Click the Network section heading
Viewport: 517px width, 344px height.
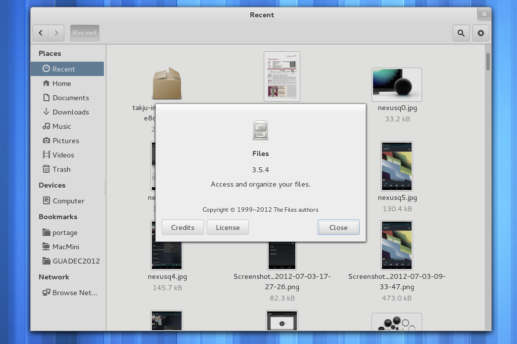tap(54, 276)
